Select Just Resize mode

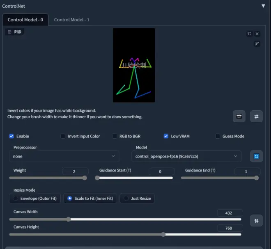137,199
